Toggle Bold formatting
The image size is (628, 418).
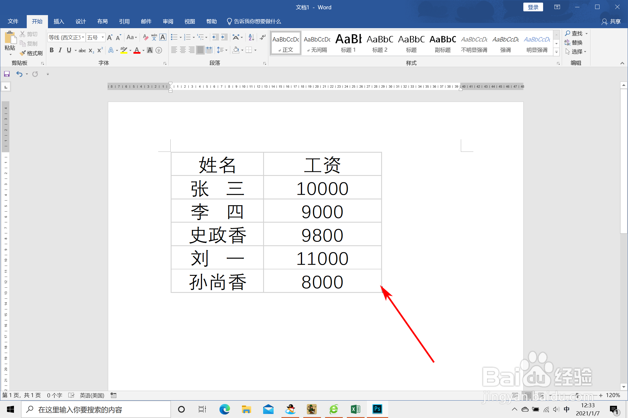point(51,50)
